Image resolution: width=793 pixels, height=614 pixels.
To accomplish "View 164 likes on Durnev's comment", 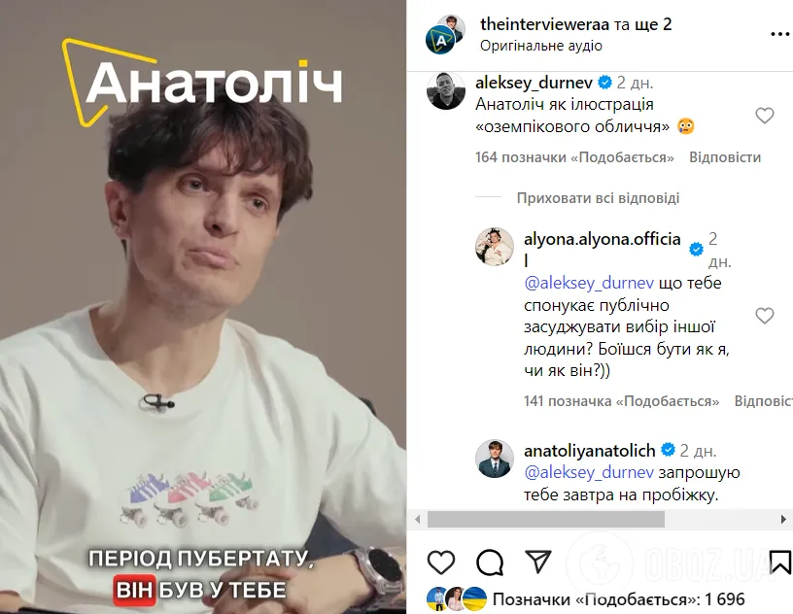I will click(x=574, y=157).
